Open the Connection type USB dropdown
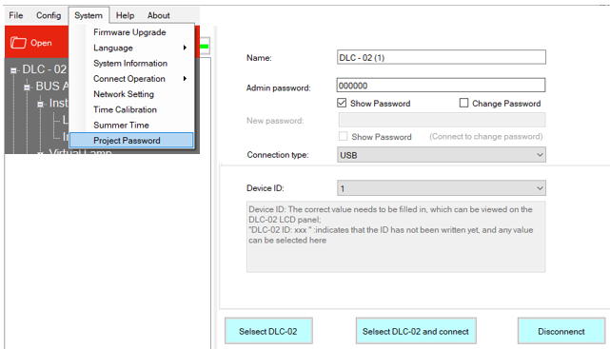610x349 pixels. point(442,155)
